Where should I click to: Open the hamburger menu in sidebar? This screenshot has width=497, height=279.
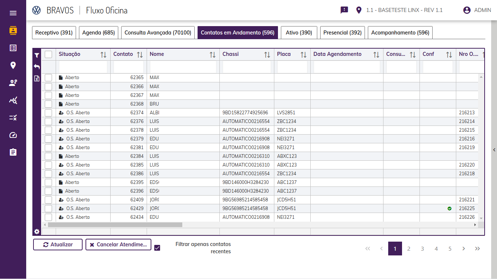coord(13,13)
